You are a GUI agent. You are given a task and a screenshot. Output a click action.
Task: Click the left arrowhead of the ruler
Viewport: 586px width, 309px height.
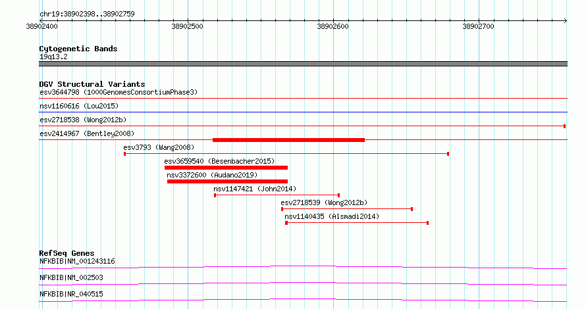(41, 21)
